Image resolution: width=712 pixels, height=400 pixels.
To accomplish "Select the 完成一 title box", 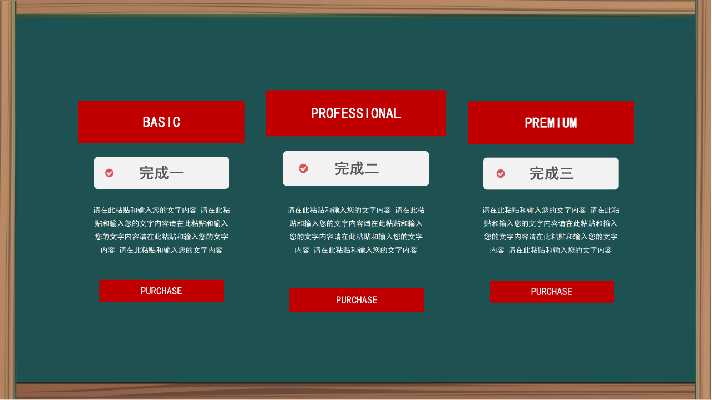I will tap(161, 173).
